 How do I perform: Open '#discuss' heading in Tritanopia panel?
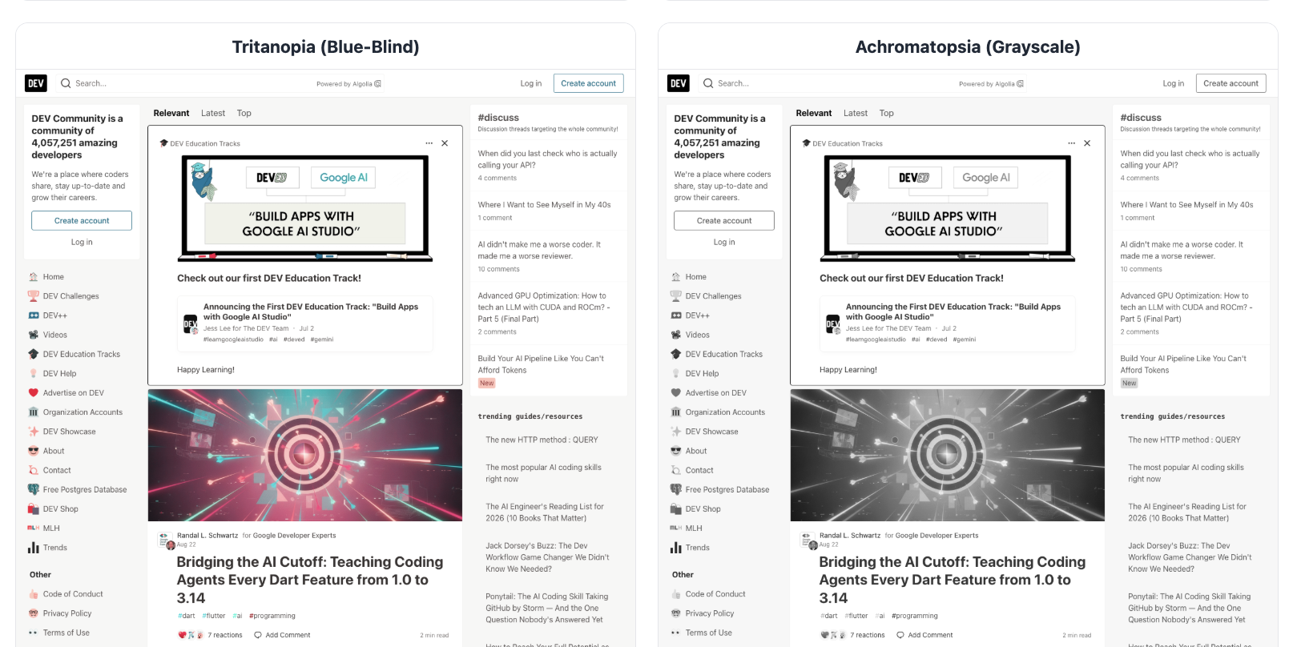tap(498, 118)
